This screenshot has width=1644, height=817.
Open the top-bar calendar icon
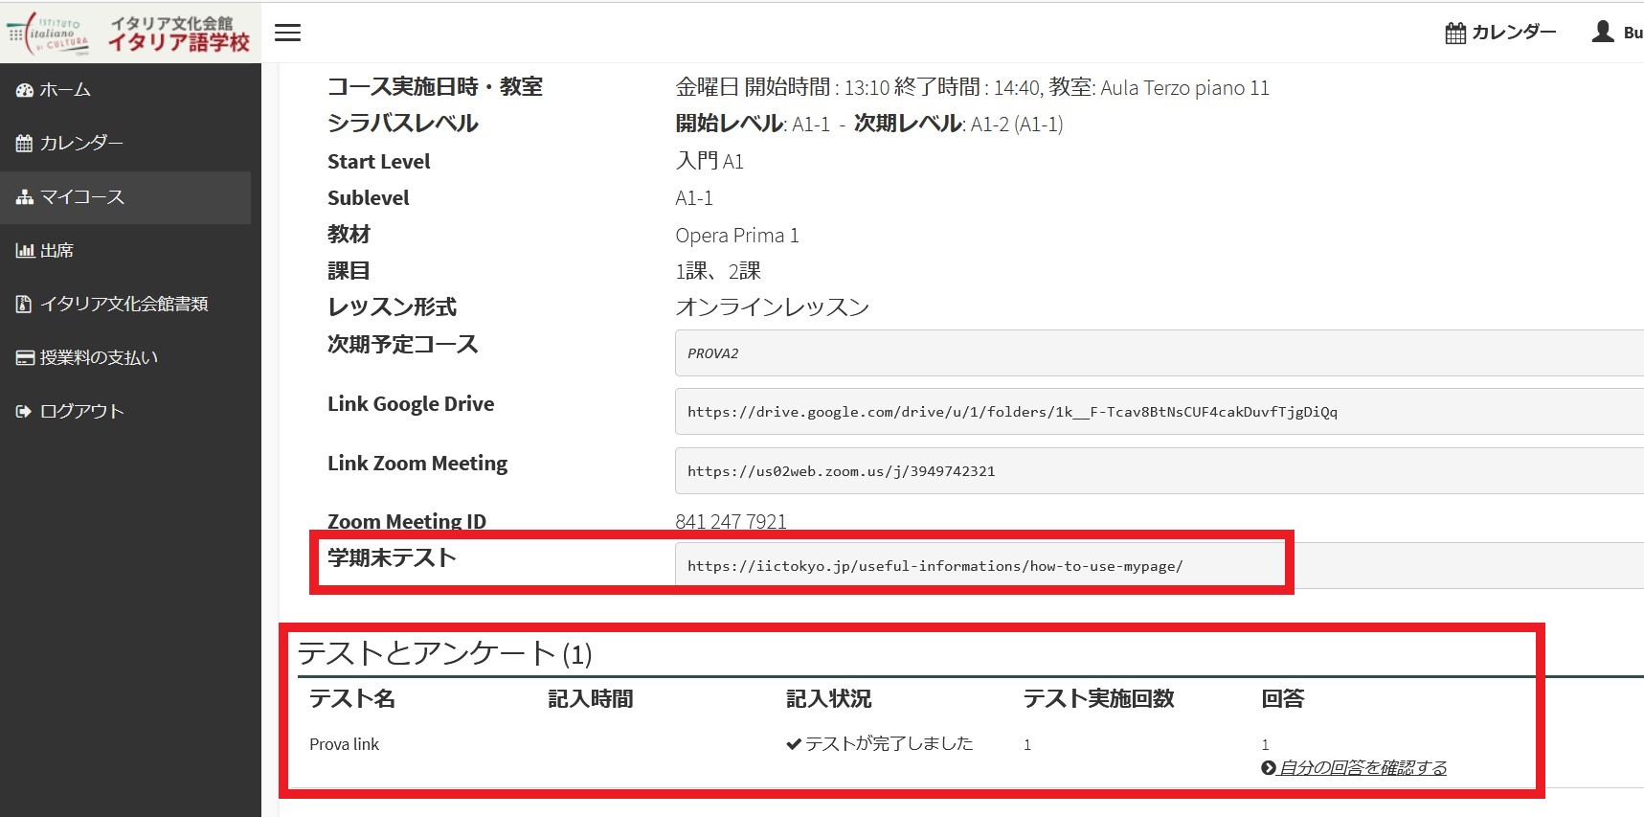pos(1455,34)
